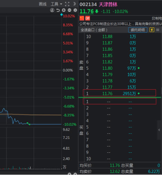Click 总卖量 value 6.22万
This screenshot has width=162, height=175.
coord(154,172)
